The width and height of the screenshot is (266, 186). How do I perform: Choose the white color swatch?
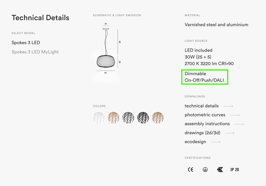click(x=99, y=117)
